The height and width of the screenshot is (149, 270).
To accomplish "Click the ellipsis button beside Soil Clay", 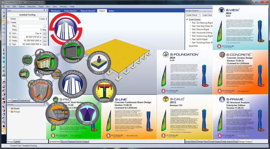I will 45,33.
